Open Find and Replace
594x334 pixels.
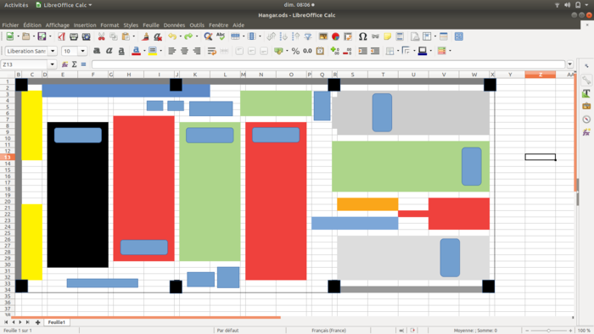point(208,36)
